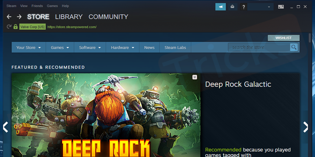Open the account name dropdown
Image resolution: width=315 pixels, height=157 pixels.
click(x=260, y=7)
